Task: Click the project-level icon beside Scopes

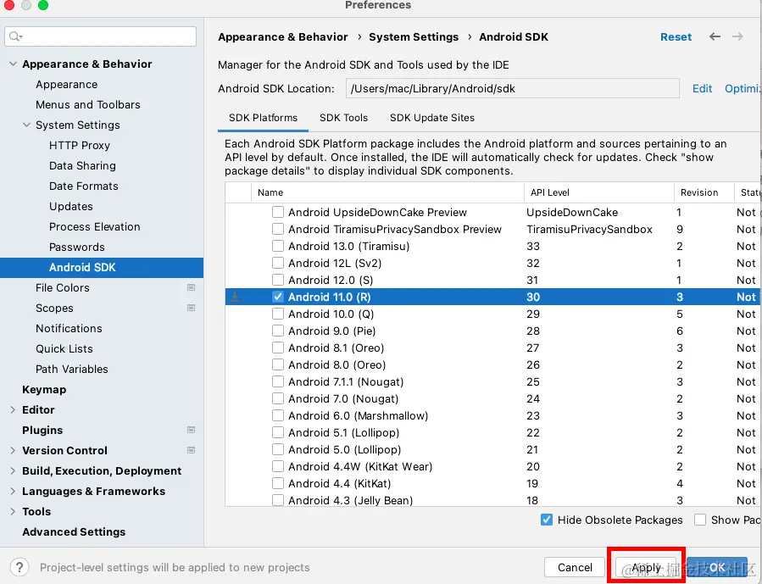Action: coord(191,309)
